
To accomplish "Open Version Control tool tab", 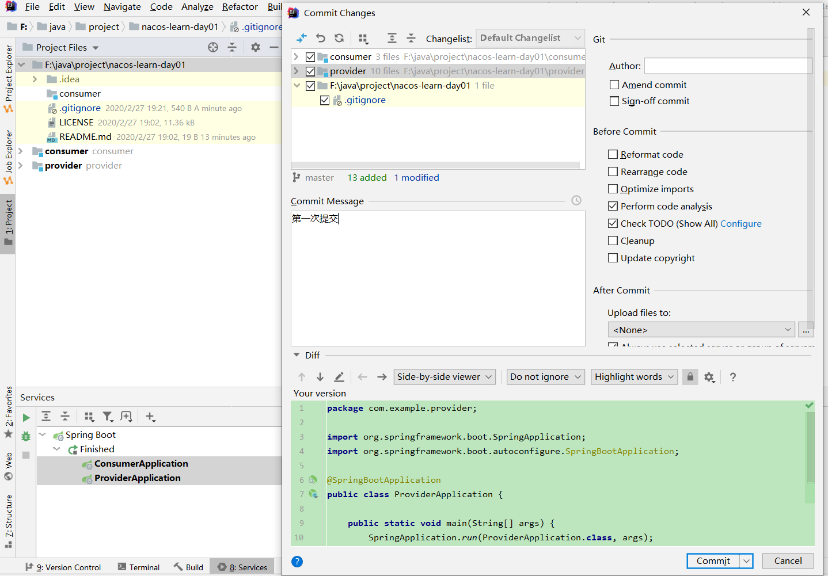I will click(63, 567).
